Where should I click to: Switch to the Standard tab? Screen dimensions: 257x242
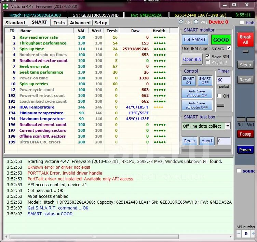(15, 23)
